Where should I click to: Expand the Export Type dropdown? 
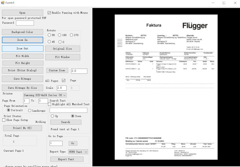click(86, 152)
